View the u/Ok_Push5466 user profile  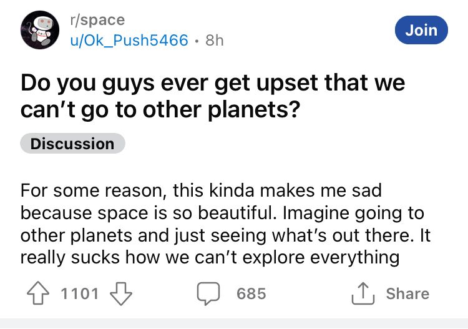pos(130,41)
